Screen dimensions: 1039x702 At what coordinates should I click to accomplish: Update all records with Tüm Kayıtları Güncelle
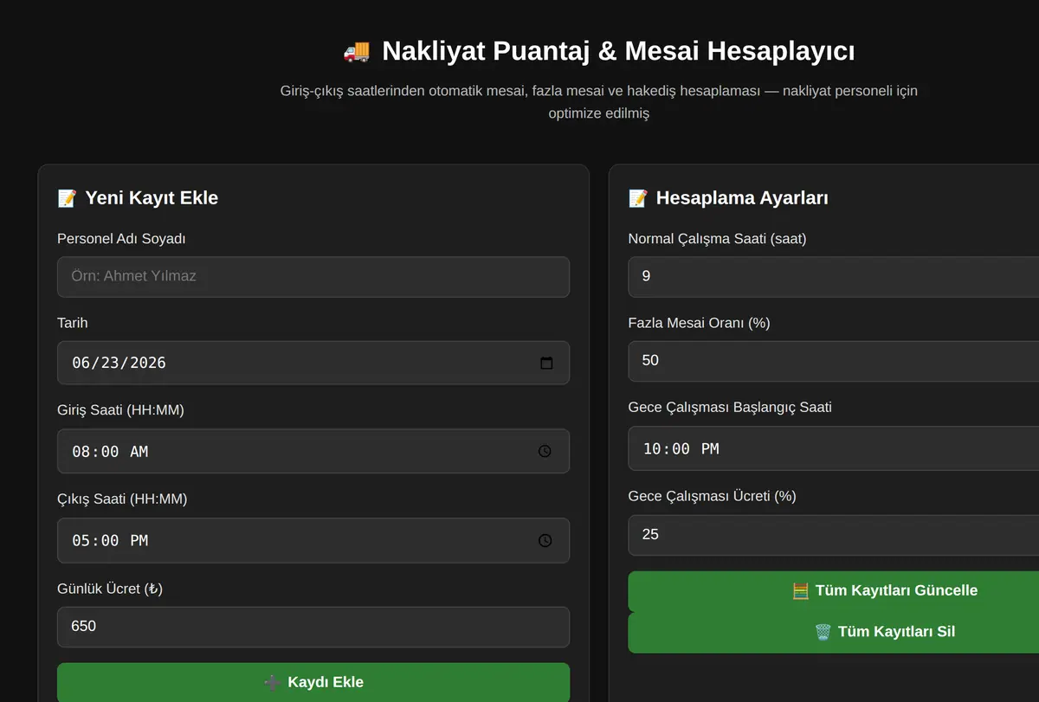(x=834, y=591)
